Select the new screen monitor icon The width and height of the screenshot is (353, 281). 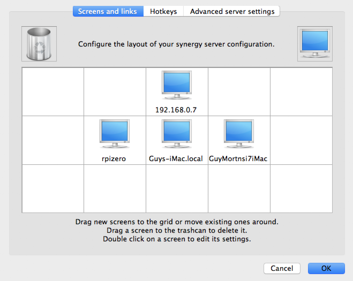[315, 44]
